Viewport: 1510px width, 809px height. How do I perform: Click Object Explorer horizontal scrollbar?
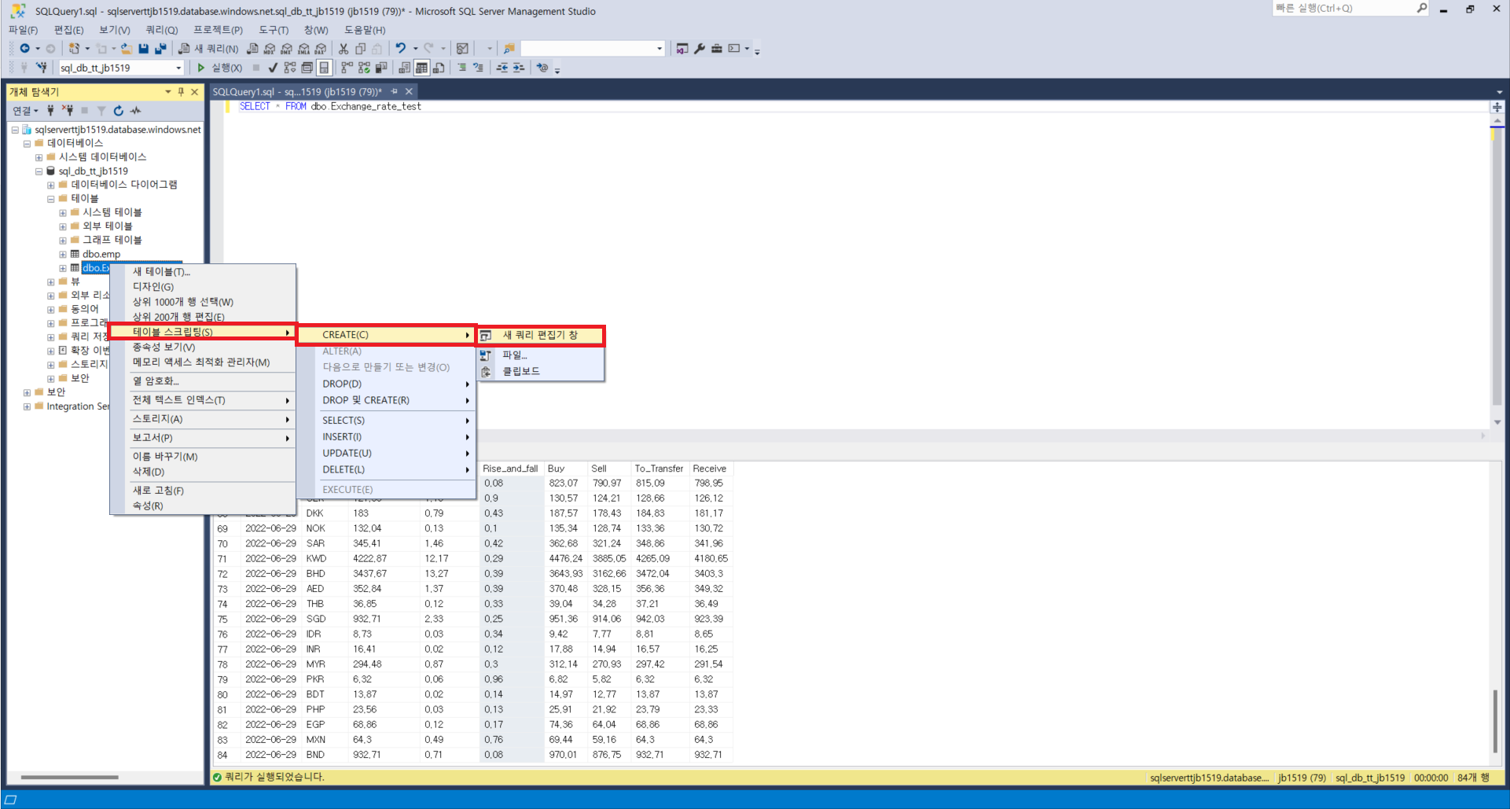pos(69,777)
